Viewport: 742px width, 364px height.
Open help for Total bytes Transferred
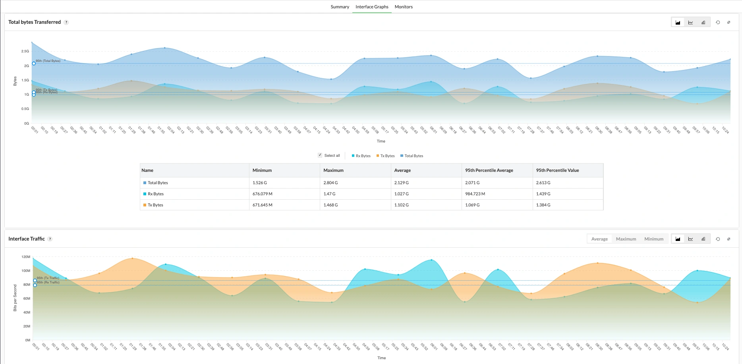point(66,22)
